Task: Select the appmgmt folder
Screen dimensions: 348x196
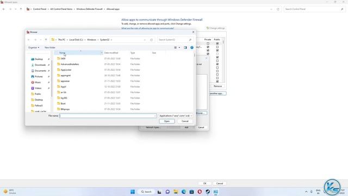Action: coord(65,76)
